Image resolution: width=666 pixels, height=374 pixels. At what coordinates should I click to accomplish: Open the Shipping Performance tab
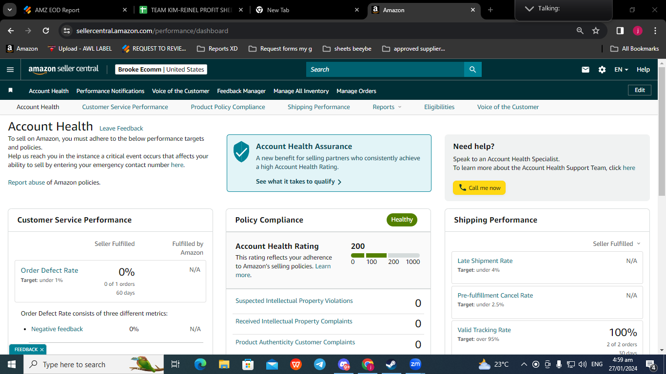tap(319, 107)
